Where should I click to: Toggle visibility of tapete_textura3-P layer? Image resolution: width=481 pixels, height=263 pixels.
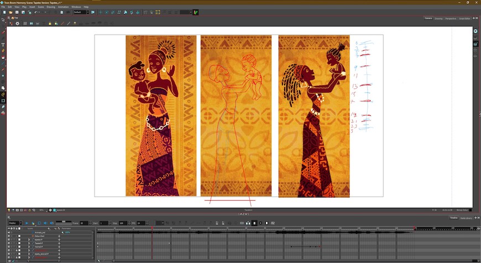pos(9,254)
